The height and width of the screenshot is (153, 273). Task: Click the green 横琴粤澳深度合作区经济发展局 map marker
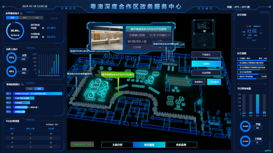tap(118, 74)
